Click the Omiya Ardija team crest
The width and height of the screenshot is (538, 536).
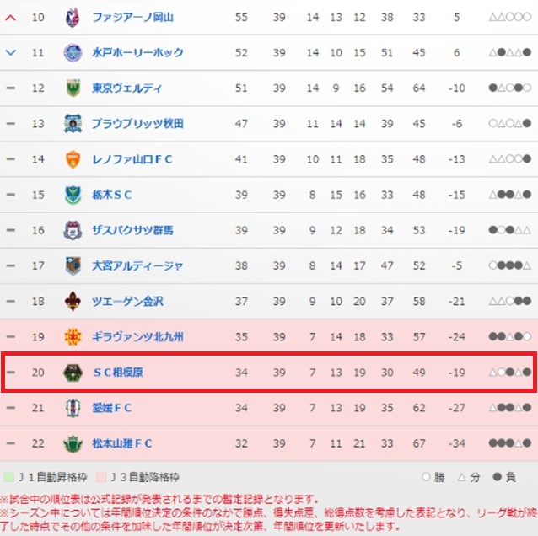(x=73, y=265)
